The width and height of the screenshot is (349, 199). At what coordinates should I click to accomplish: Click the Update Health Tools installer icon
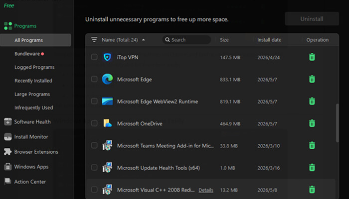point(107,168)
